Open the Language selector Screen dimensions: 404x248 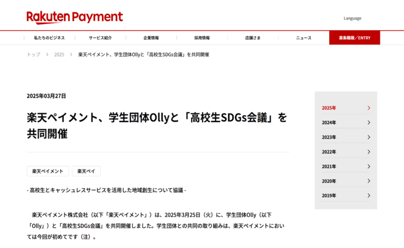[352, 18]
